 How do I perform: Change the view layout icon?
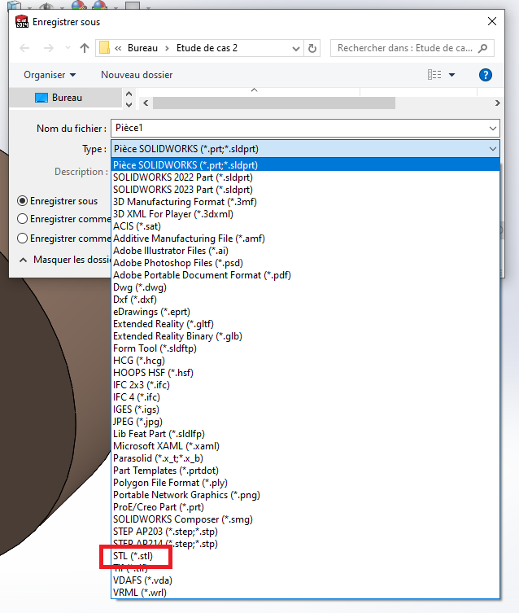(x=434, y=75)
